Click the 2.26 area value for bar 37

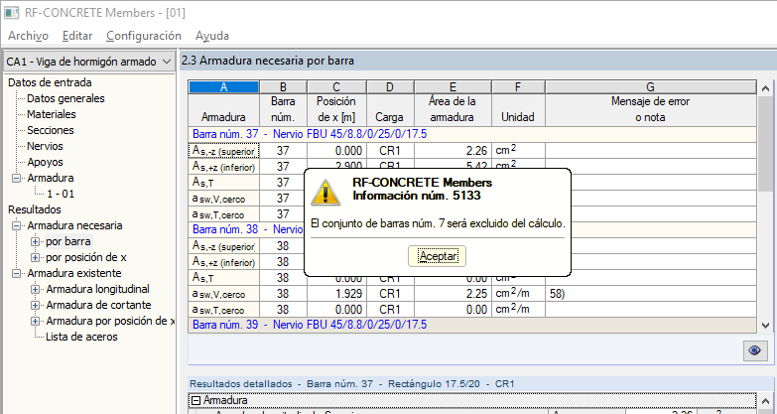453,150
